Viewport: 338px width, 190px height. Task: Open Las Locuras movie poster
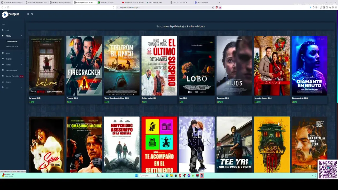click(46, 66)
